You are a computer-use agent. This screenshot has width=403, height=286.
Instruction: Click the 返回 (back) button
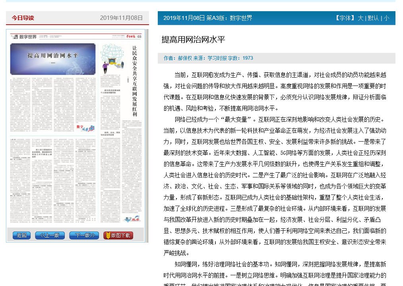(21, 235)
